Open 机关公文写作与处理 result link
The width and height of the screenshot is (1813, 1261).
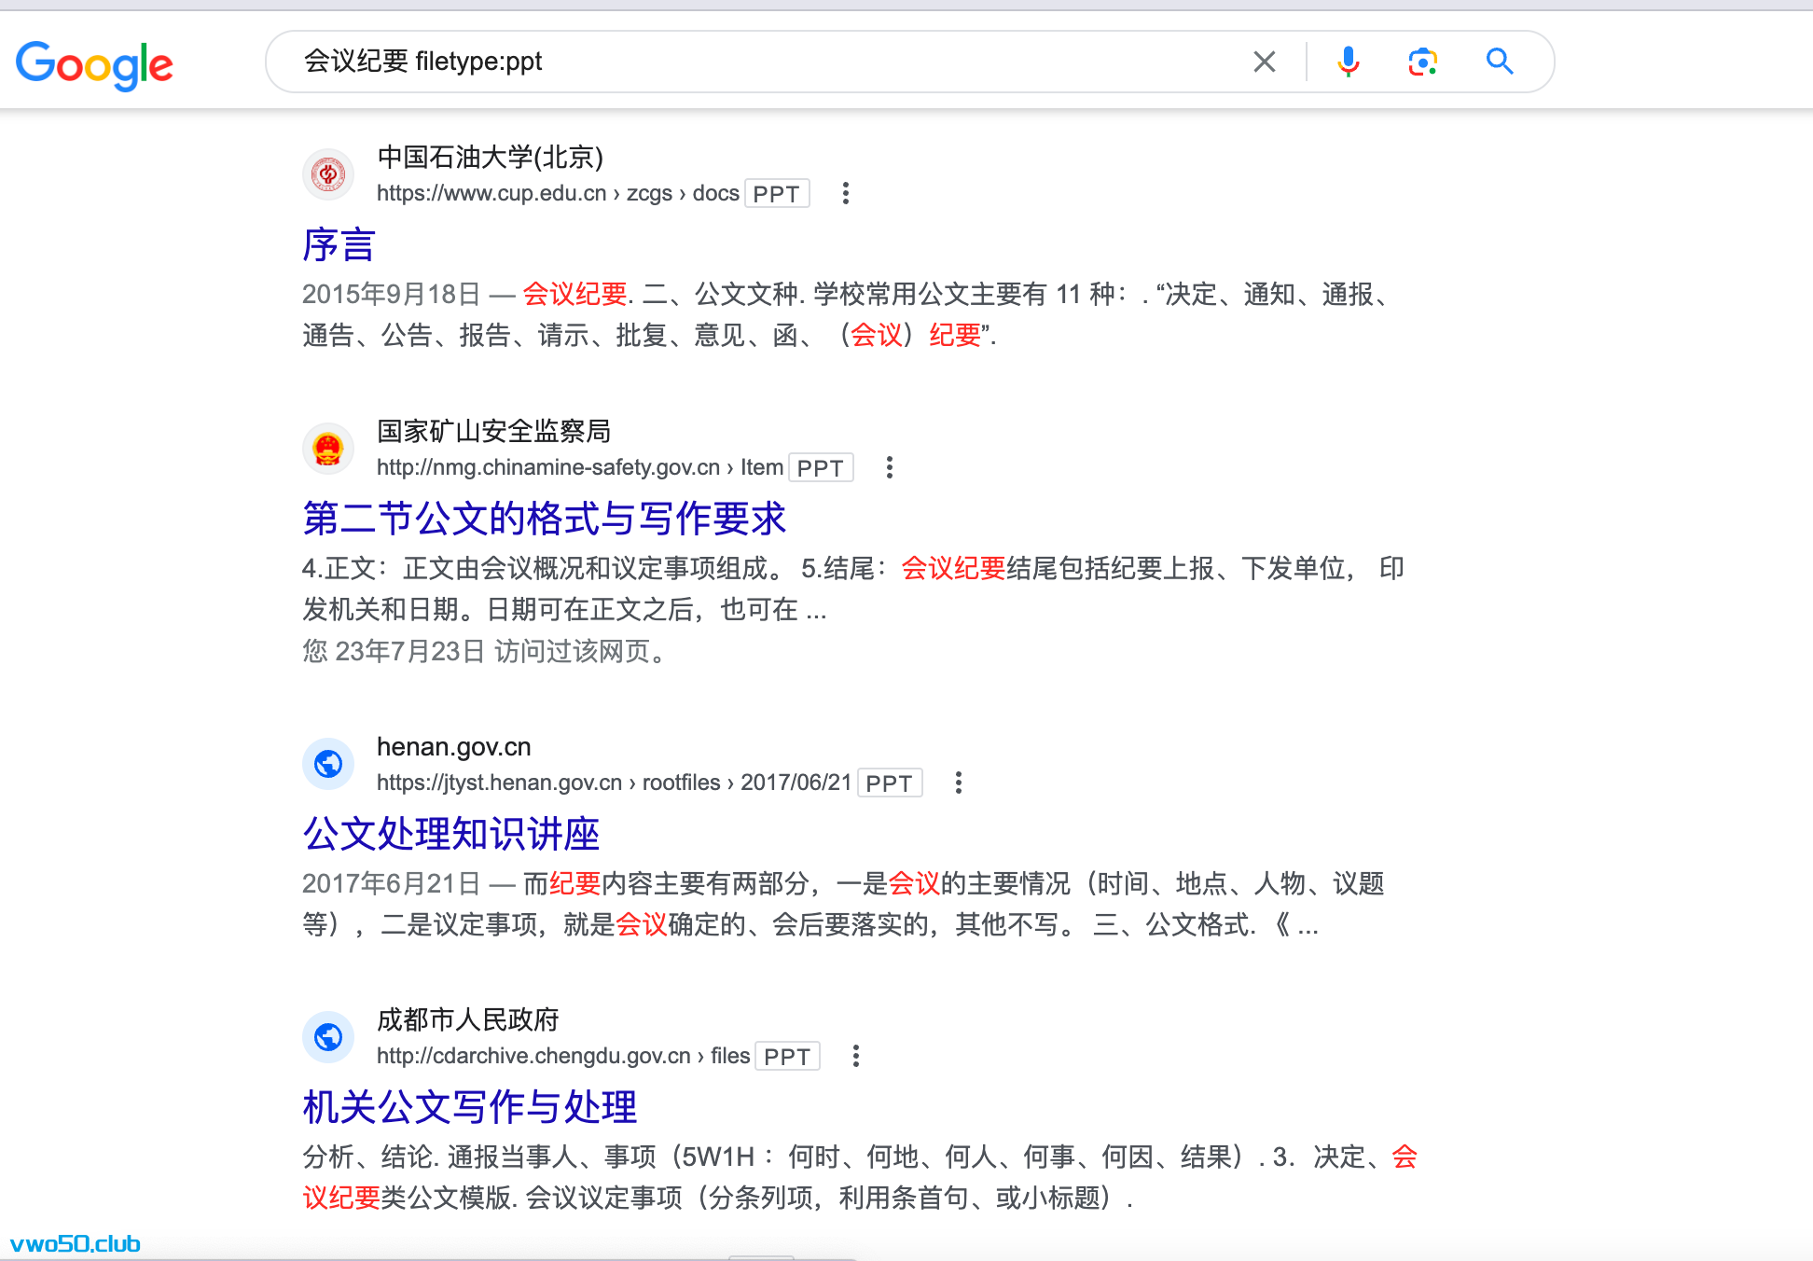click(x=470, y=1107)
